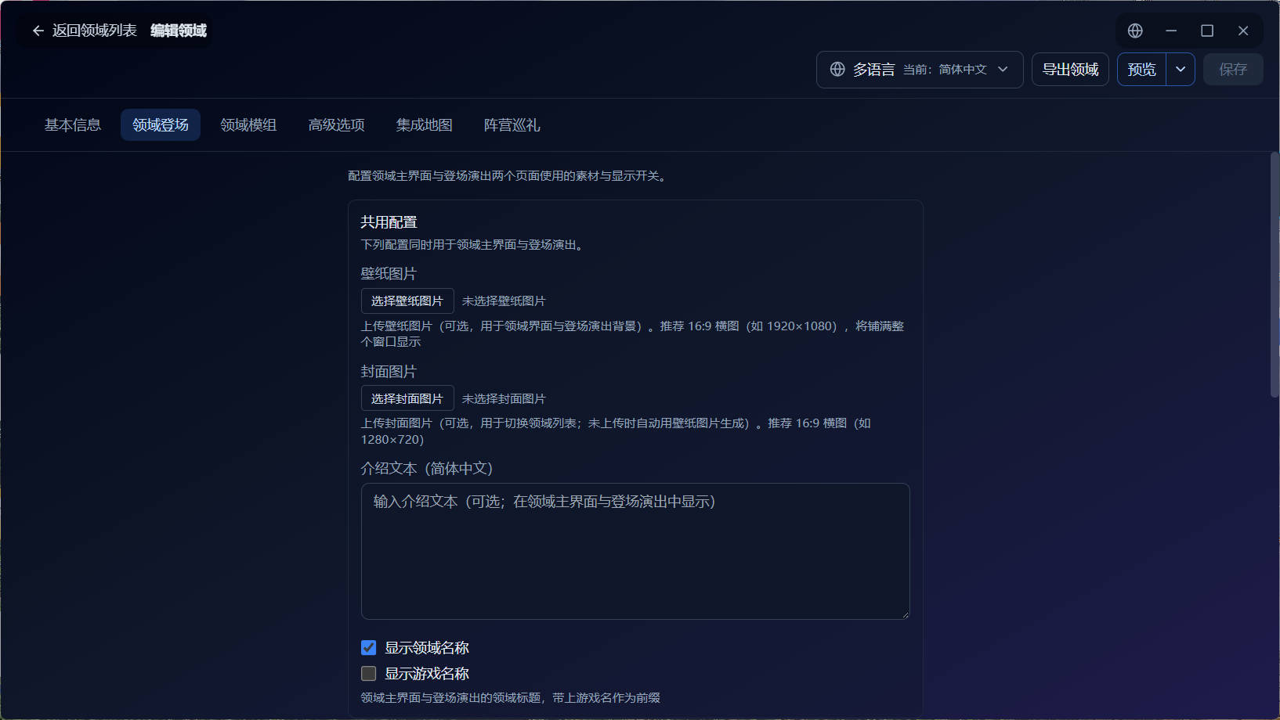Switch to the 集成地图 tab
This screenshot has height=720, width=1280.
tap(424, 125)
